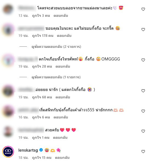The height and width of the screenshot is (164, 148).
Task: View the 15 likes on lenskartsg's comment
Action: pos(42,158)
